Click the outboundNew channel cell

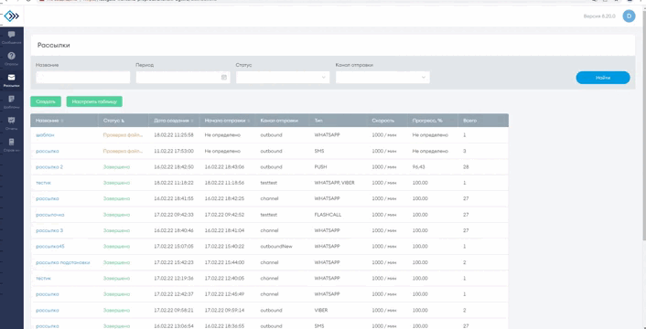tap(276, 247)
